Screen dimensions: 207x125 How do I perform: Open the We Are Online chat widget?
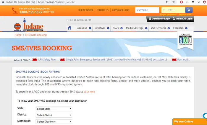click(187, 121)
